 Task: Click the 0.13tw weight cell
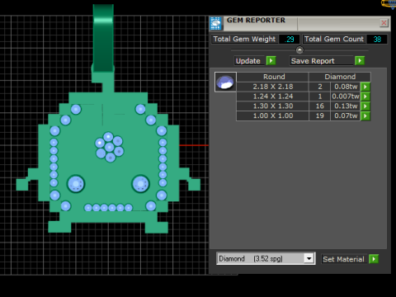click(346, 106)
